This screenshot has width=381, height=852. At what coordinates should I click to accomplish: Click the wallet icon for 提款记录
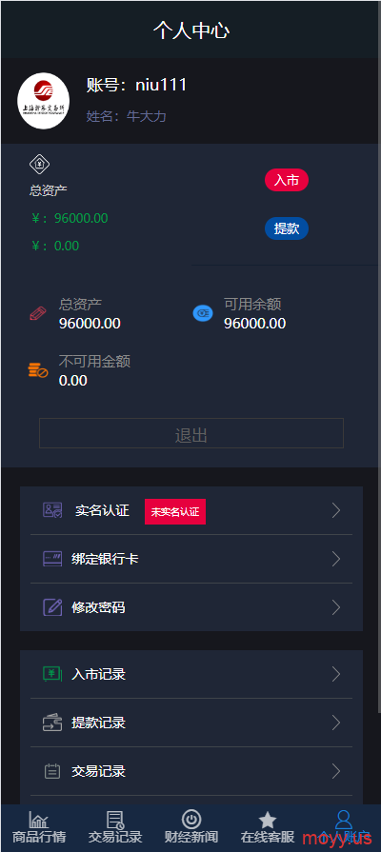coord(52,723)
